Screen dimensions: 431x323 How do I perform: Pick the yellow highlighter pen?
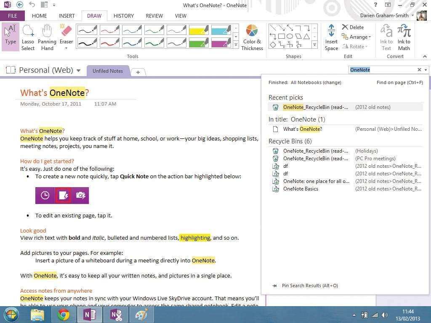click(199, 30)
